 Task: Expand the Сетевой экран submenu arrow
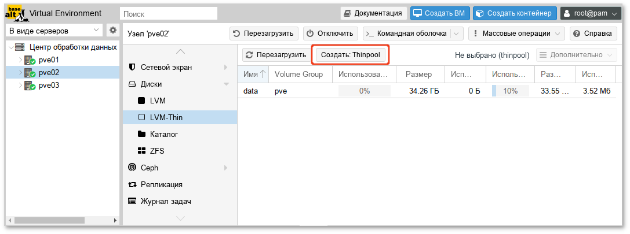tap(226, 68)
